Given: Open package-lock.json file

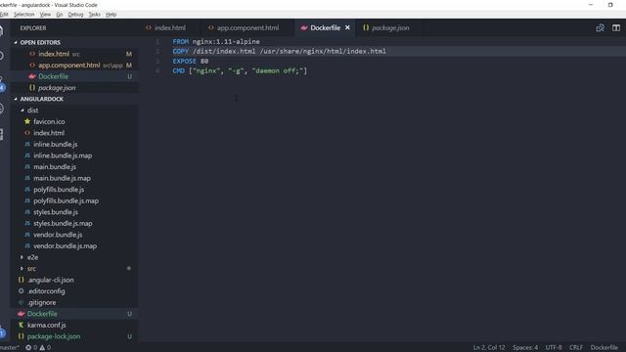Looking at the screenshot, I should 54,336.
